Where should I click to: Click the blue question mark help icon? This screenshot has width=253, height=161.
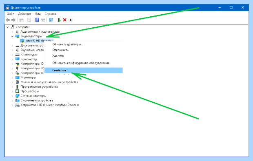tap(37, 20)
